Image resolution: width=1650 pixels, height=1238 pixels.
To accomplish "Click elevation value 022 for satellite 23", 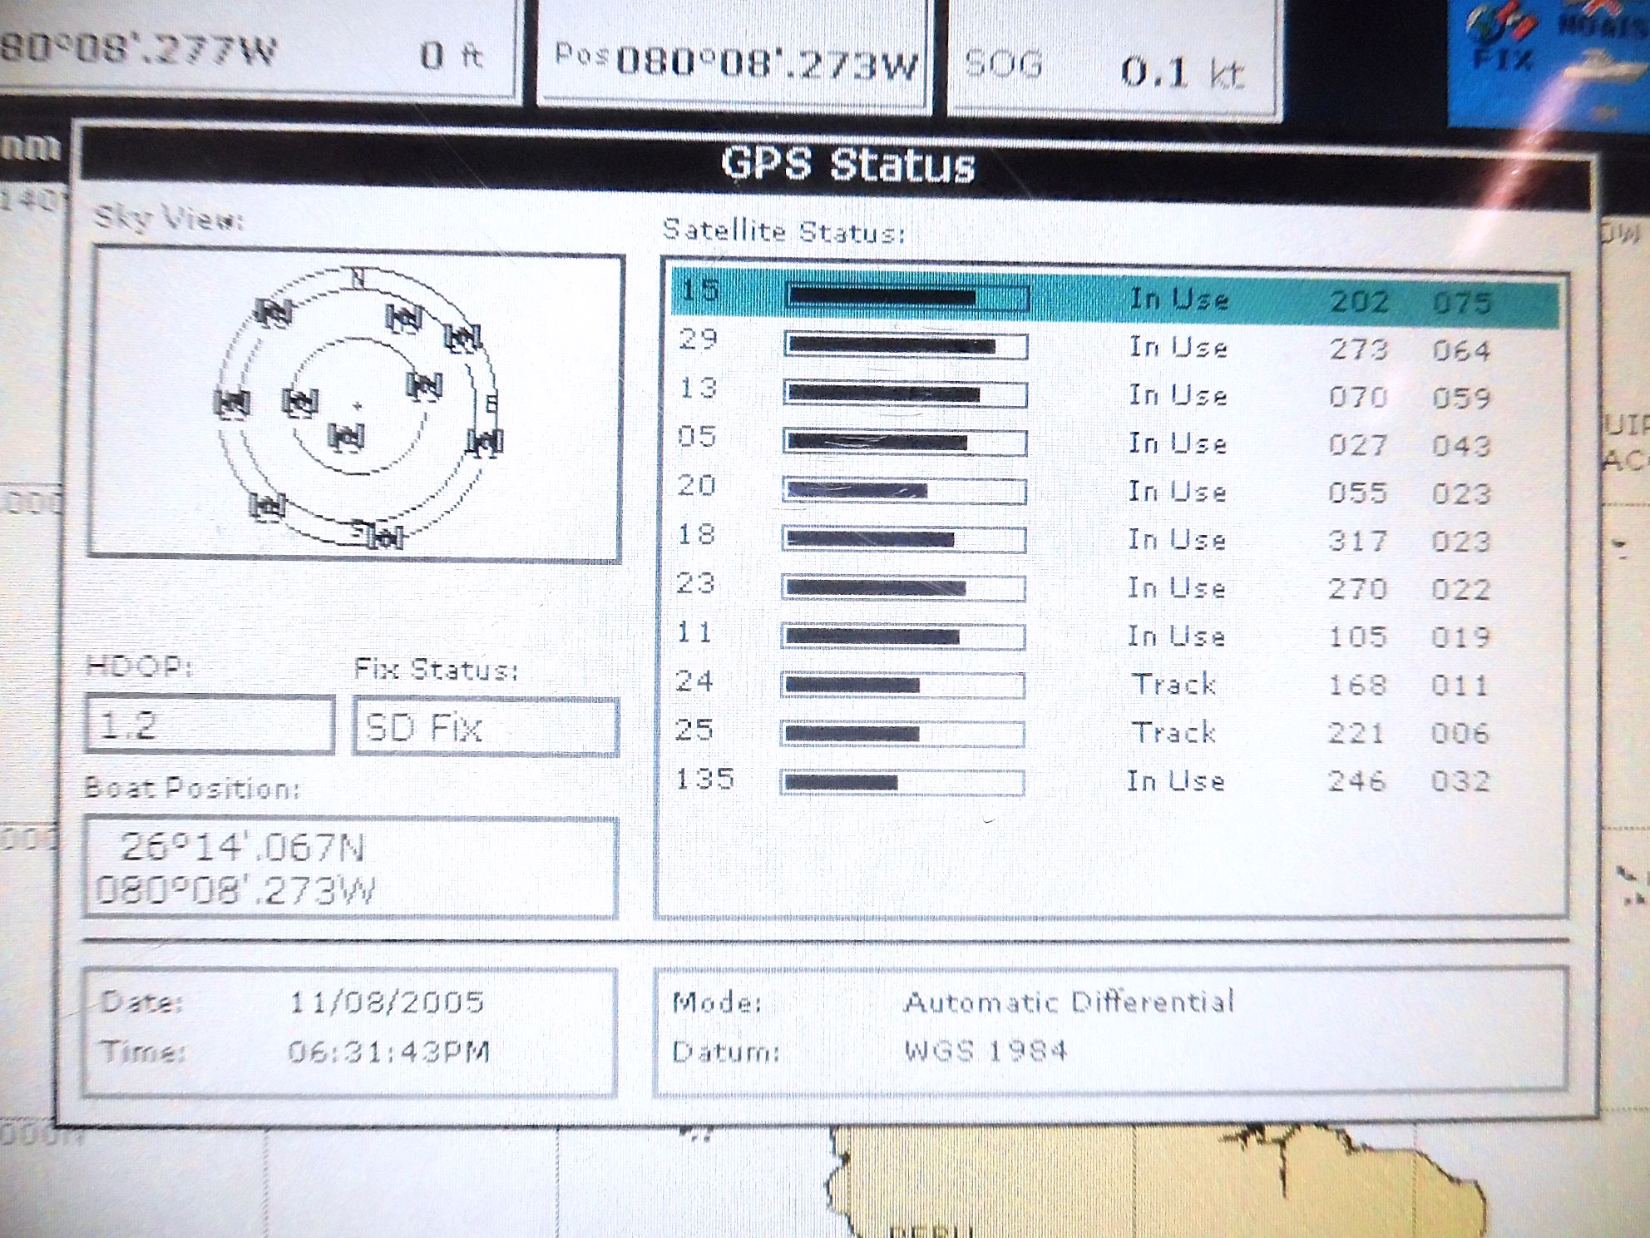I will pos(1460,589).
